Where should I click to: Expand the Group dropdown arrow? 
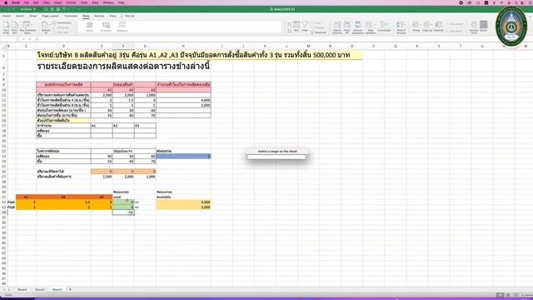(x=420, y=25)
